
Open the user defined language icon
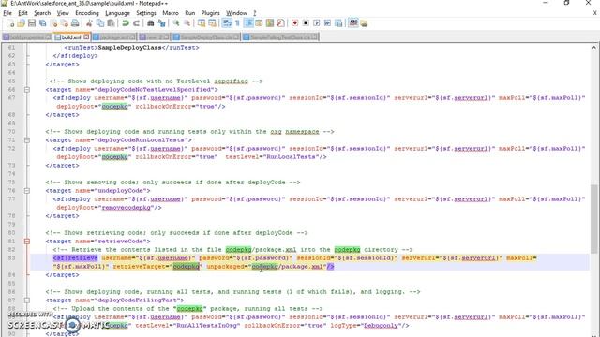click(x=259, y=23)
